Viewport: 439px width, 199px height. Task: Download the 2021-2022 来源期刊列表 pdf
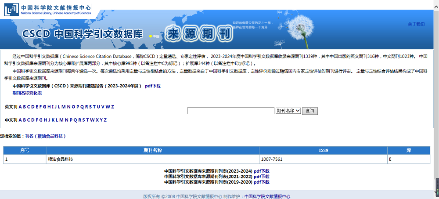pos(262,177)
